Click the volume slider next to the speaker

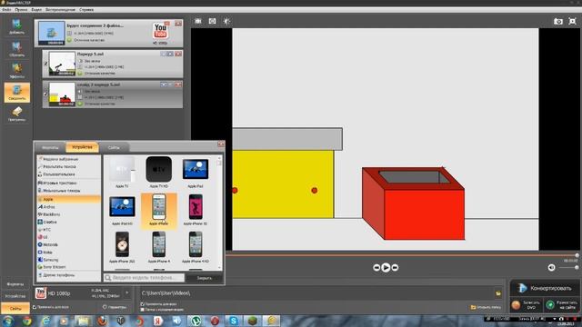click(x=567, y=267)
